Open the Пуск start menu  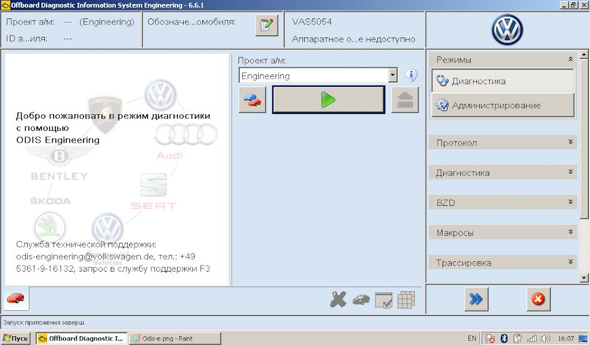[x=16, y=338]
